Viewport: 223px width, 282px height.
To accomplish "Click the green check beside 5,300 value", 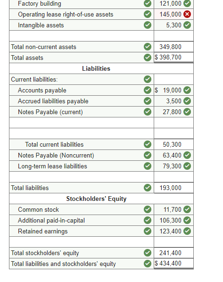I will click(187, 25).
